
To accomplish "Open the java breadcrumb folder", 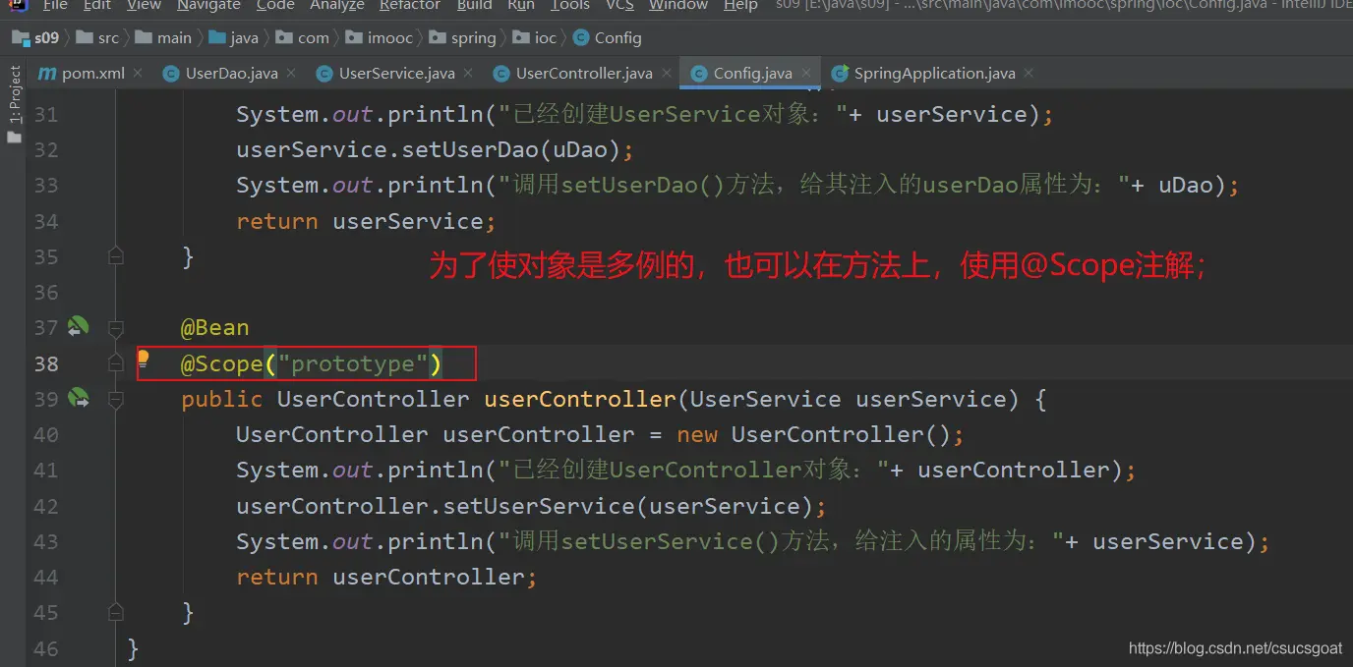I will pos(233,38).
